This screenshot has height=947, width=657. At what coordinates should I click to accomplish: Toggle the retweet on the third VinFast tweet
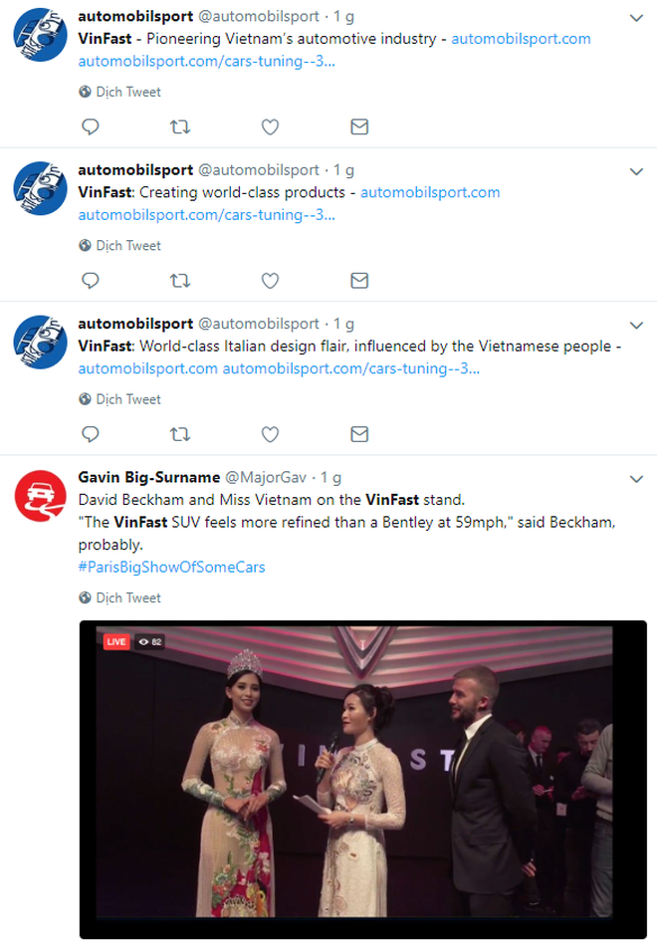tap(180, 434)
